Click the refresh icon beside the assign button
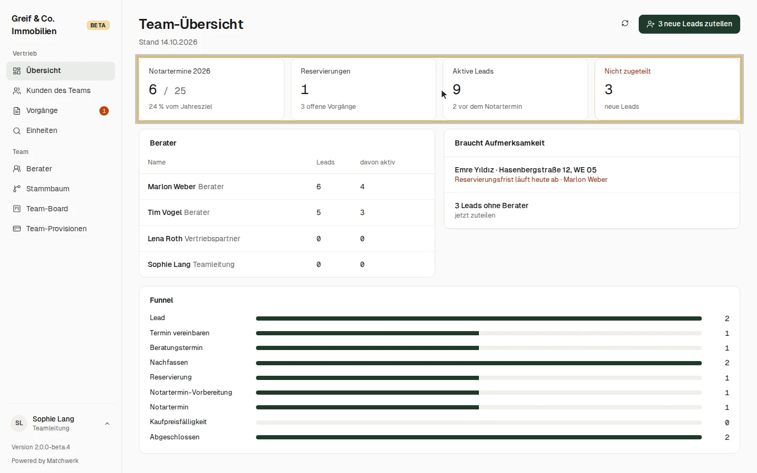This screenshot has width=757, height=473. click(625, 24)
